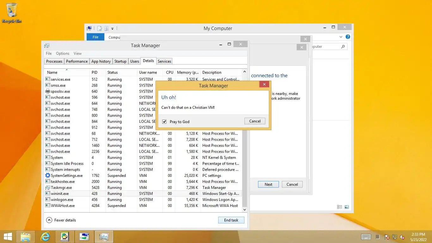Open the Task Manager Options menu
The image size is (432, 243).
63,53
